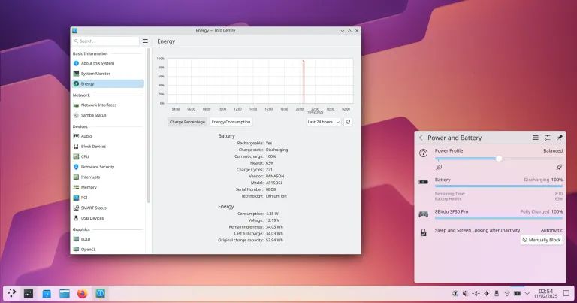
Task: Open Bluetooth tray icon
Action: 476,293
